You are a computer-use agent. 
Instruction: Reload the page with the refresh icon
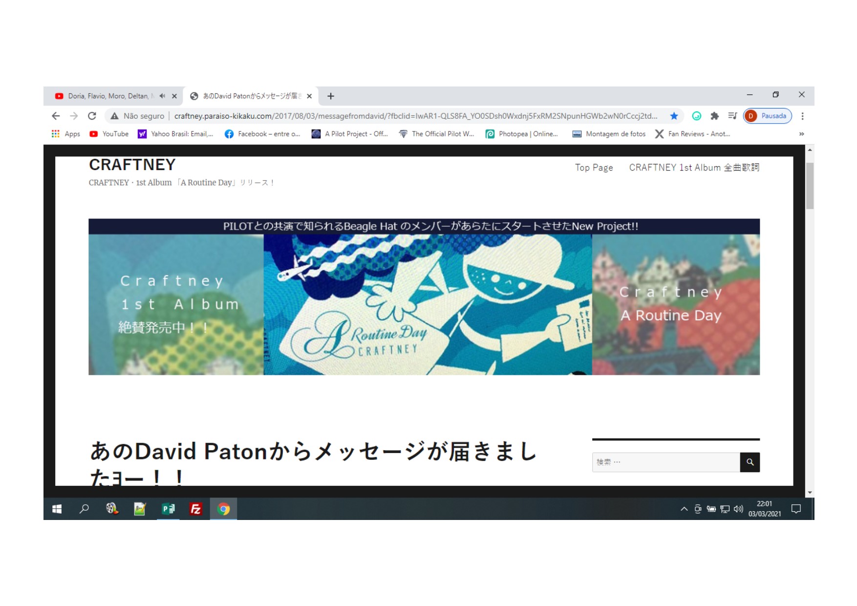coord(92,116)
